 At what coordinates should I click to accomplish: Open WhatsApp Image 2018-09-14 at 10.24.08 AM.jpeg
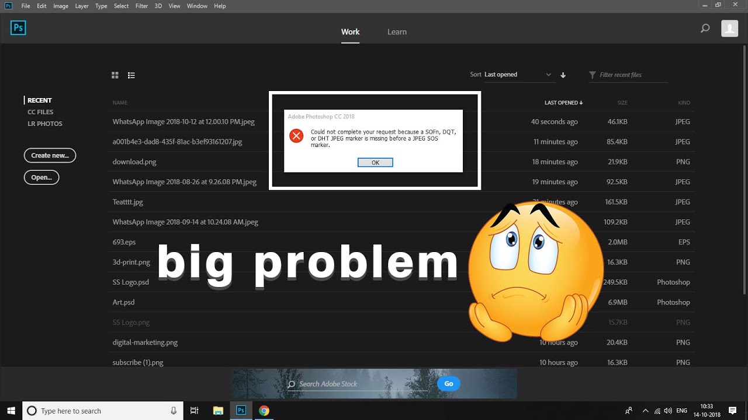[x=185, y=222]
